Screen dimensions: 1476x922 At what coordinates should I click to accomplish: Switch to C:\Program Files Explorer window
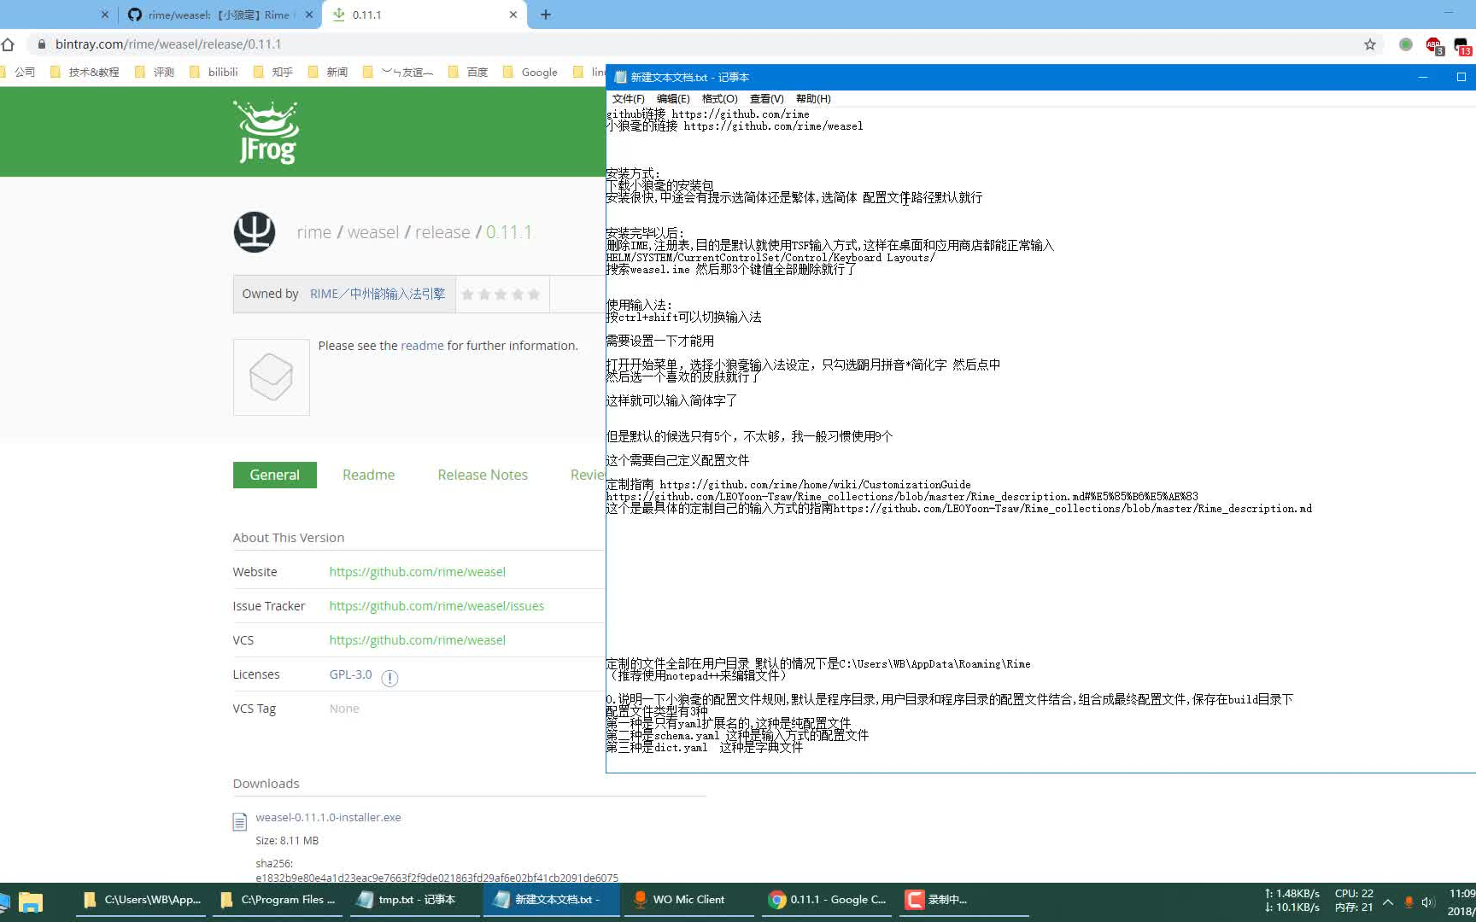pos(278,900)
